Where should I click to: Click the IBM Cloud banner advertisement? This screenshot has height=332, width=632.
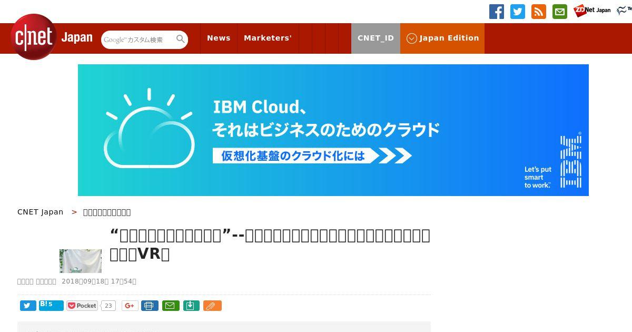click(x=333, y=130)
